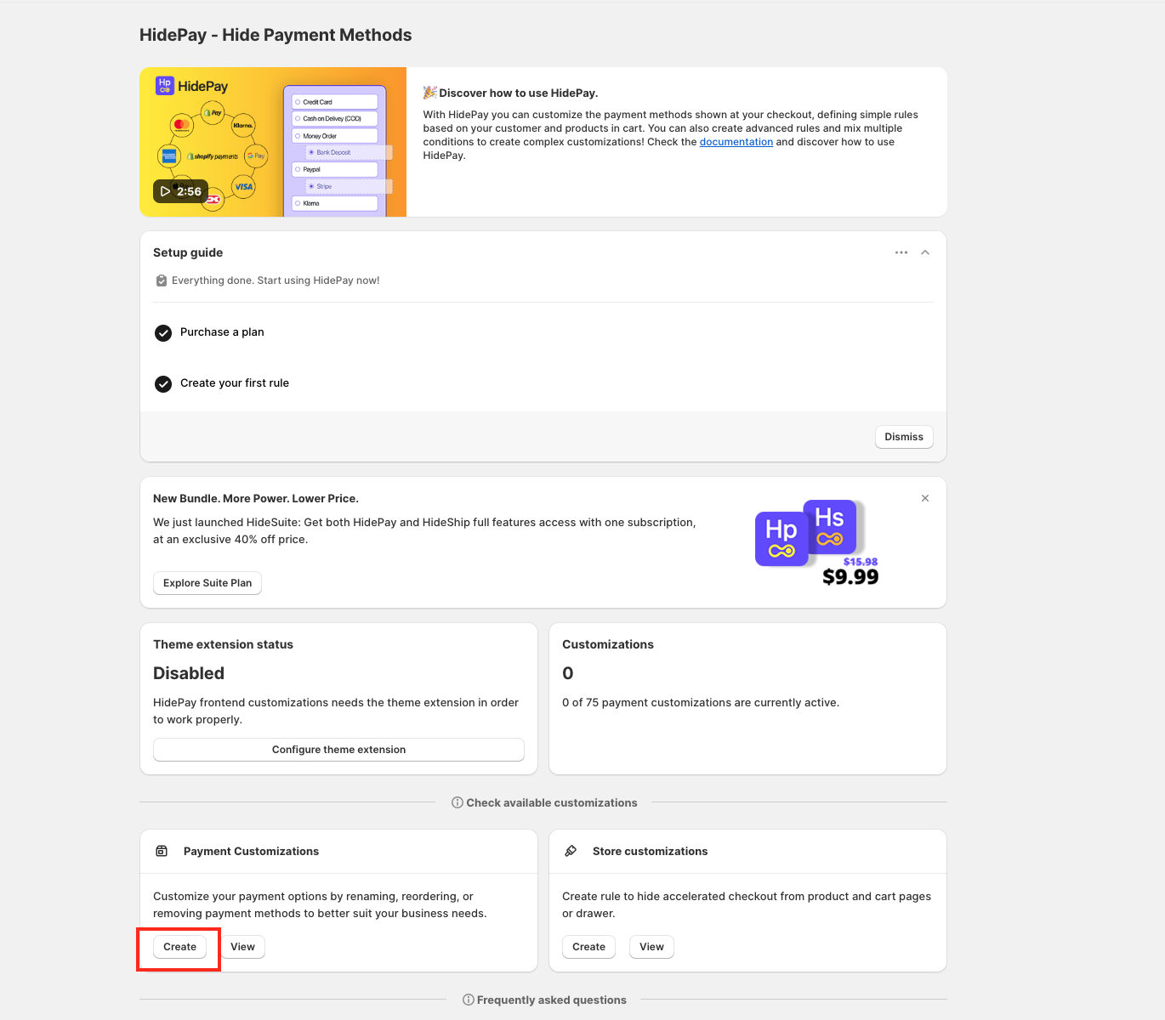
Task: Click the New Bundle. More Power. Lower Price. heading
Action: pos(256,498)
